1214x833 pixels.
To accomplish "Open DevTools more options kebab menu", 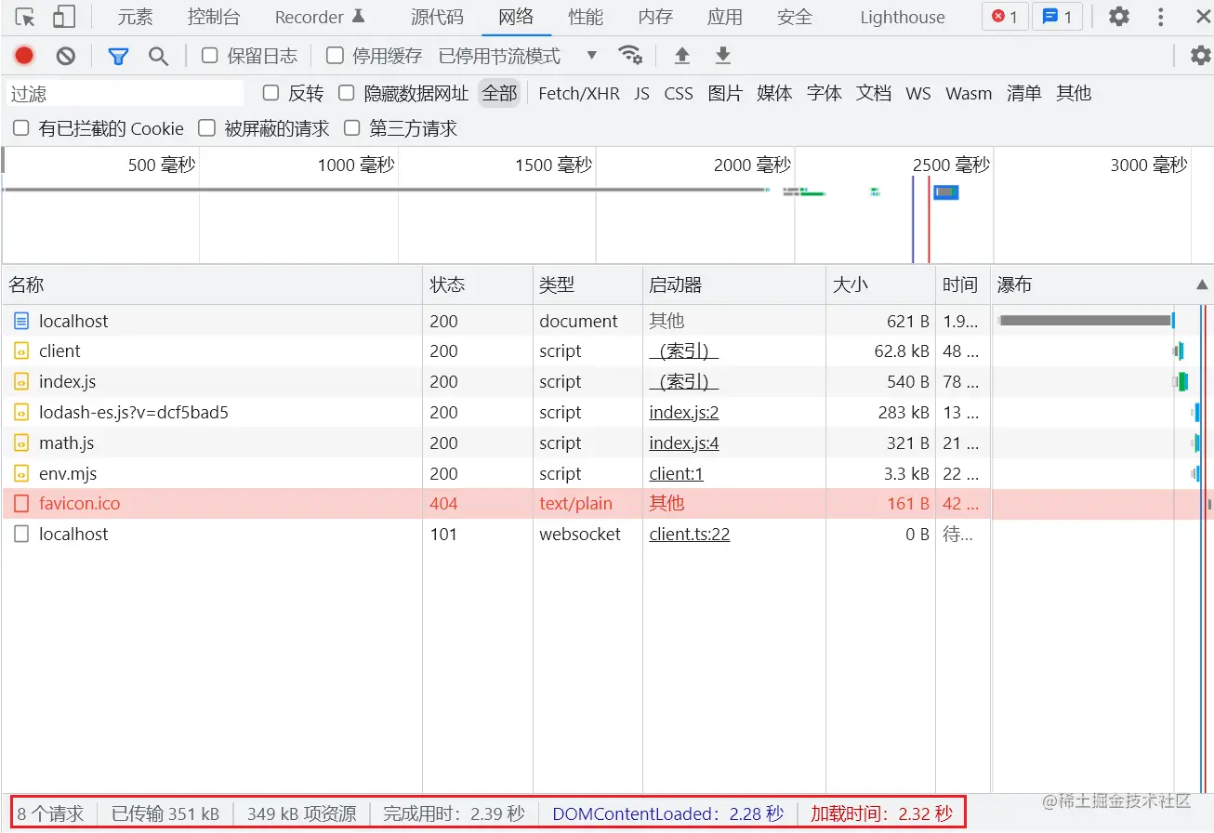I will (x=1161, y=17).
